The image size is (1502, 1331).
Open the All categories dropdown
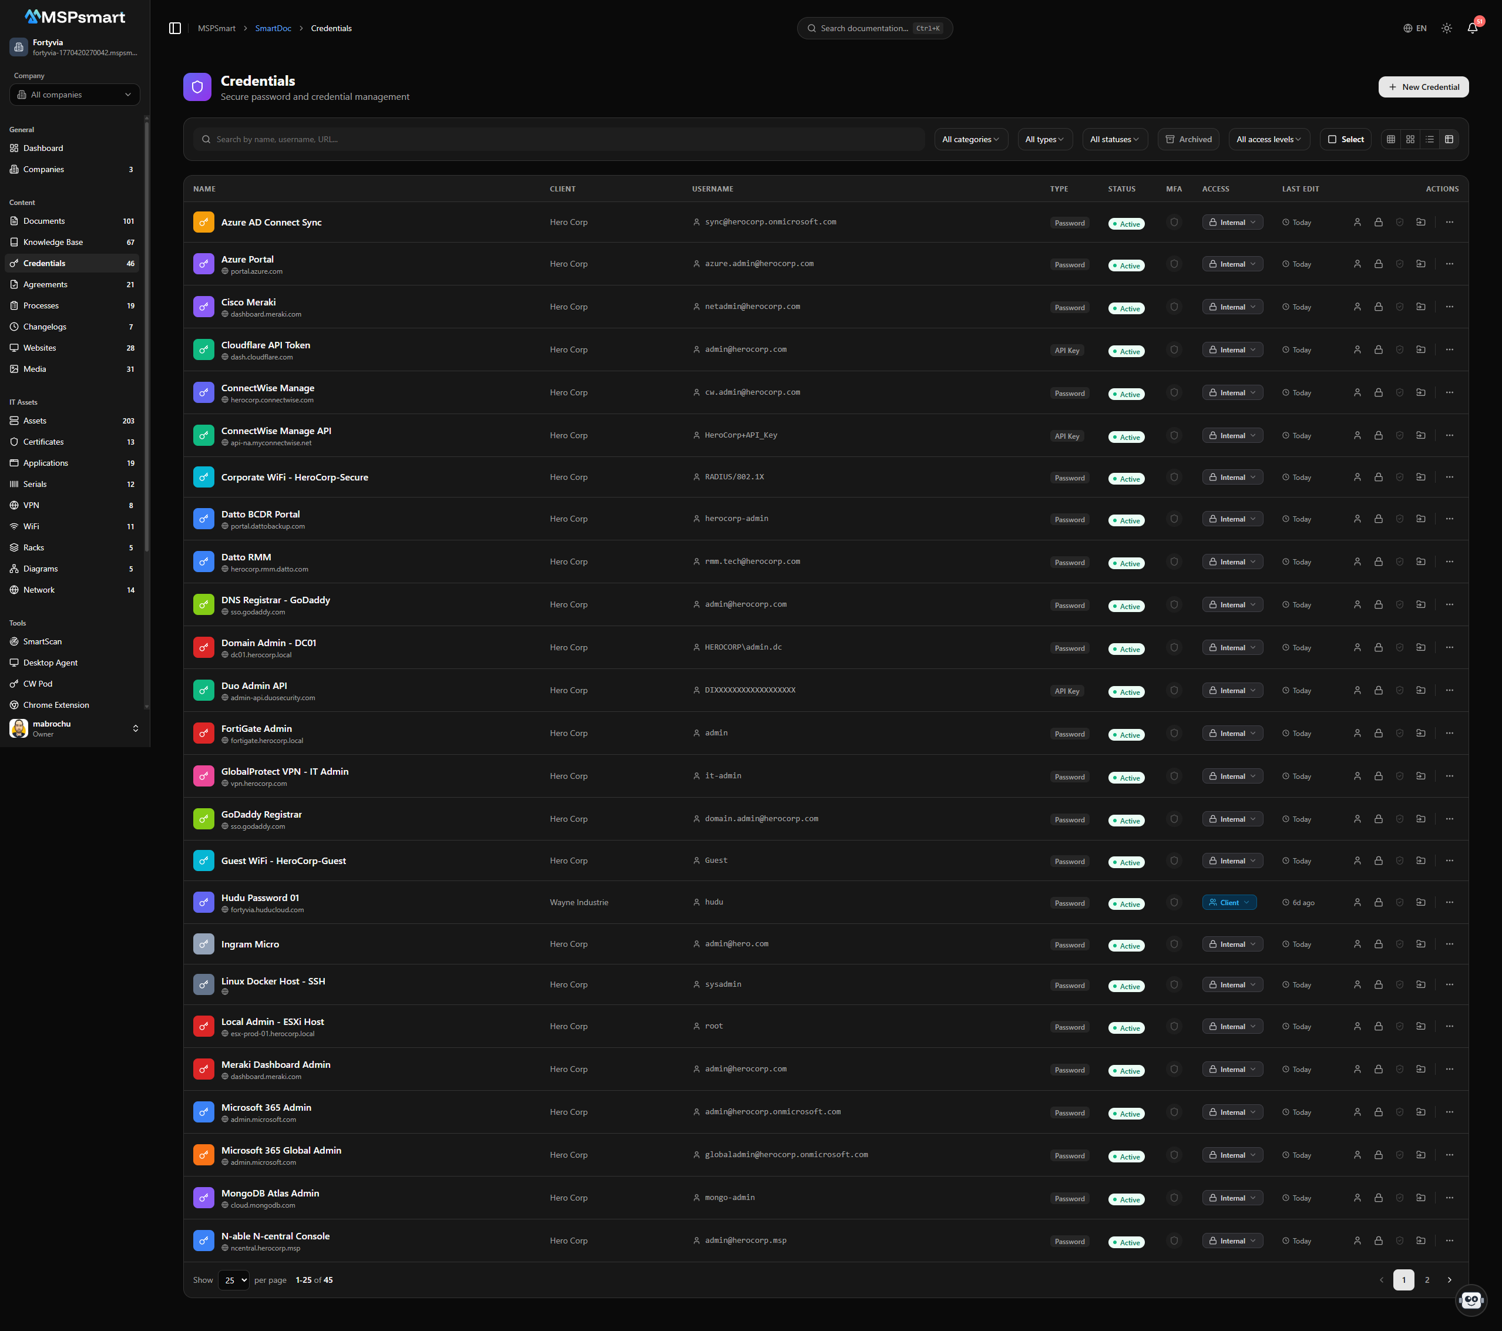970,139
